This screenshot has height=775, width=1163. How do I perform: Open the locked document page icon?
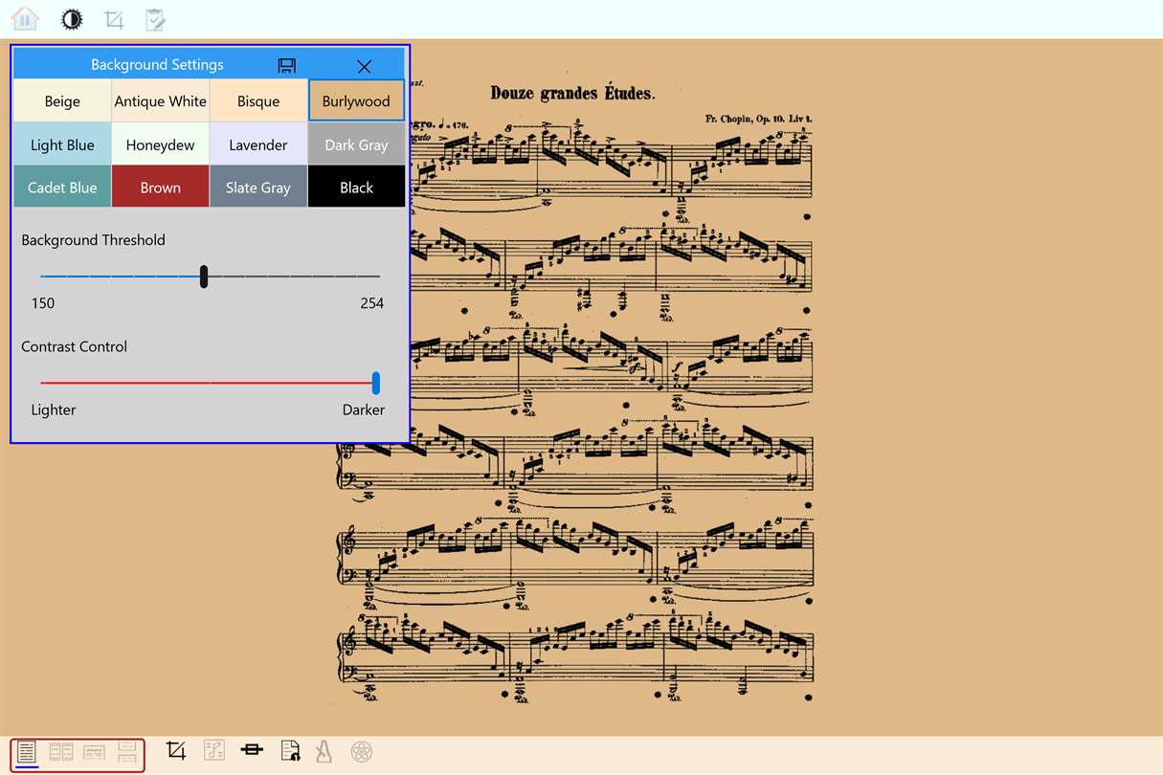pyautogui.click(x=290, y=750)
